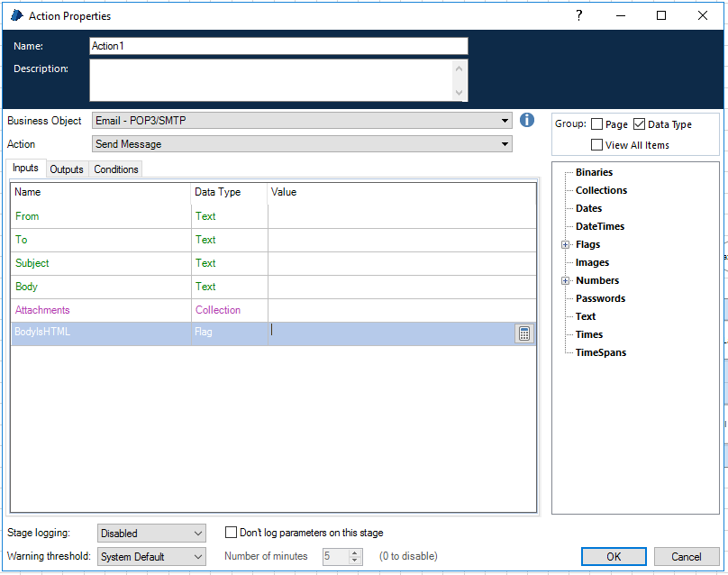Viewport: 728px width, 575px height.
Task: Click into the Name field
Action: click(278, 46)
